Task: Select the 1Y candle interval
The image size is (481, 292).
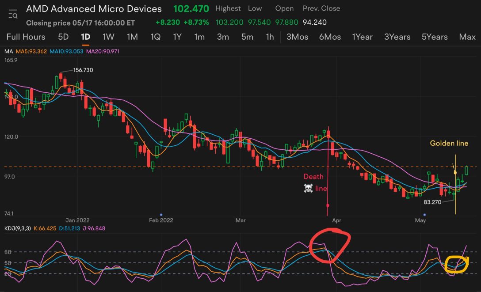Action: click(x=177, y=37)
